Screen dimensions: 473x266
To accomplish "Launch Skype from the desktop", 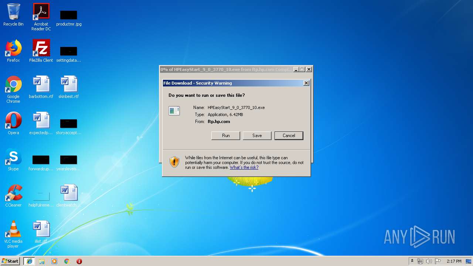I will coord(13,160).
